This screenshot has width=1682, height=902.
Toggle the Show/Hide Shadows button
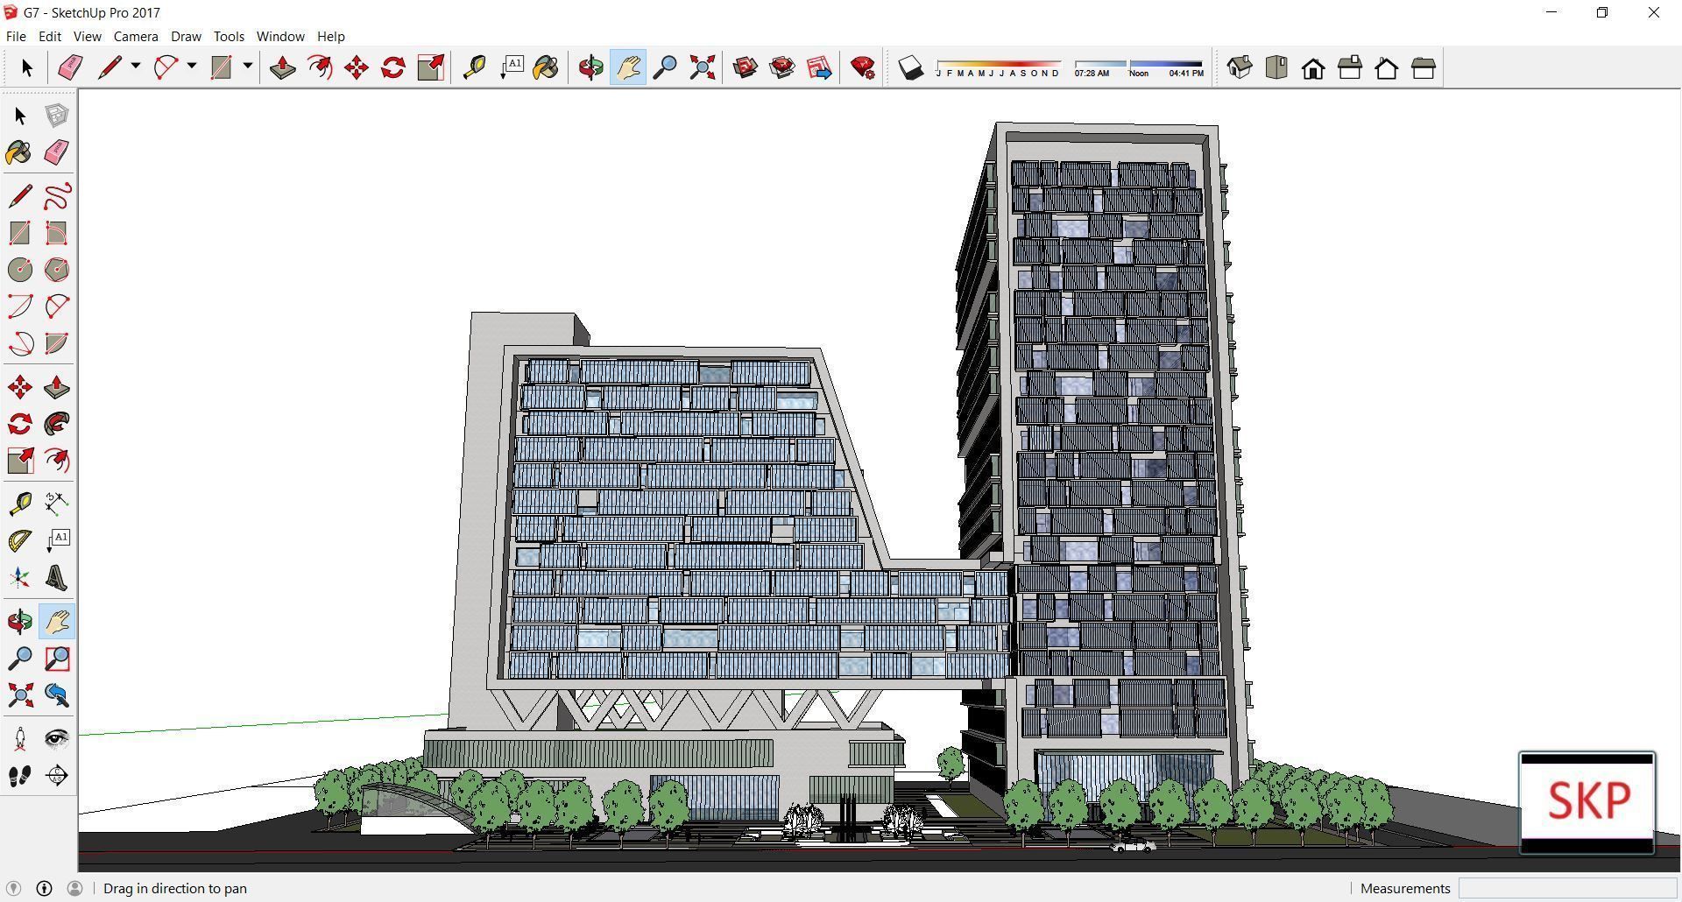[911, 67]
